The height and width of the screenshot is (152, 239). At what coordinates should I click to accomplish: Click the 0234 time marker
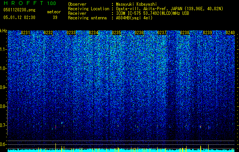point(93,33)
